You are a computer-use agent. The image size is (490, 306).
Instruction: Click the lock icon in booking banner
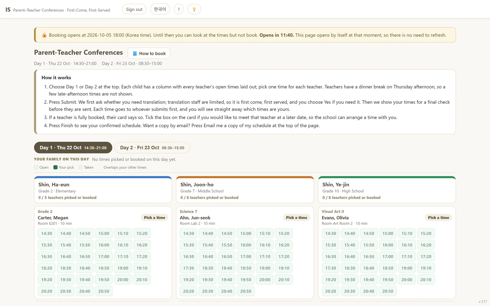point(44,35)
